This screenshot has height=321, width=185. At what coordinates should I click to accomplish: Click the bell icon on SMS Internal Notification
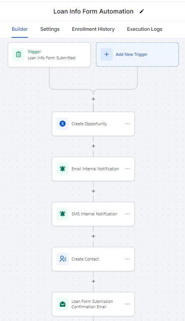[x=63, y=214]
